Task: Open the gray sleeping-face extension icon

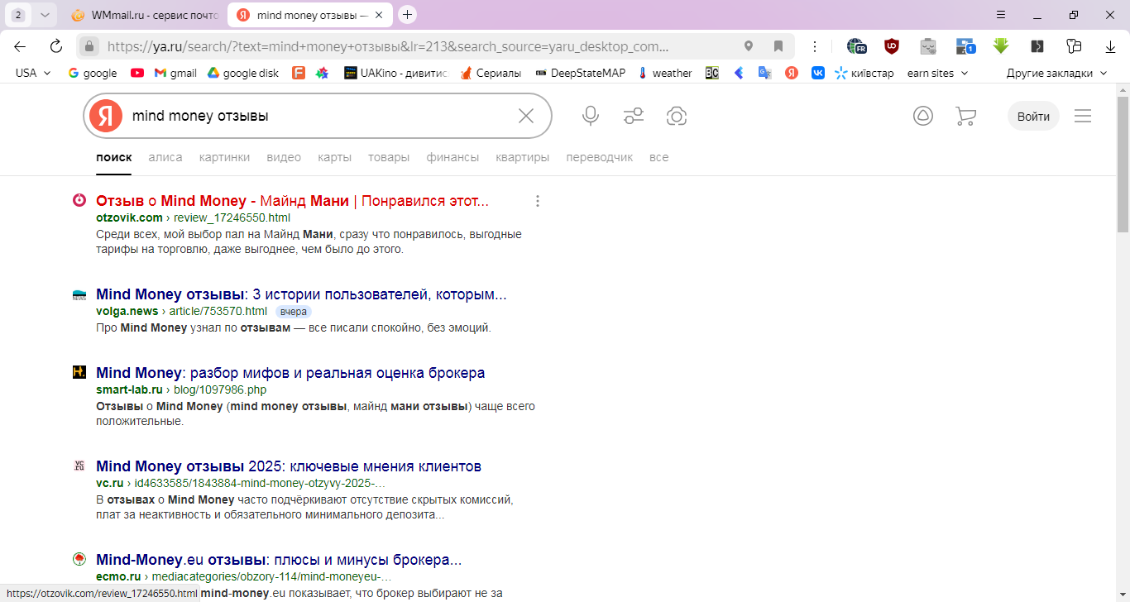Action: [x=928, y=46]
